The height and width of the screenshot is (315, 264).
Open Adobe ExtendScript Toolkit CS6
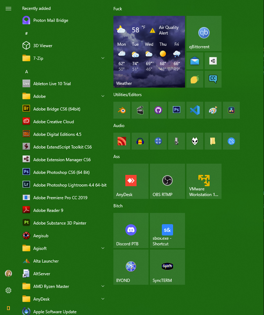tap(64, 147)
